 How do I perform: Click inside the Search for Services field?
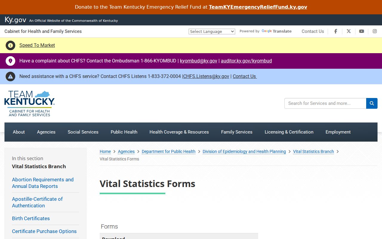click(x=325, y=103)
